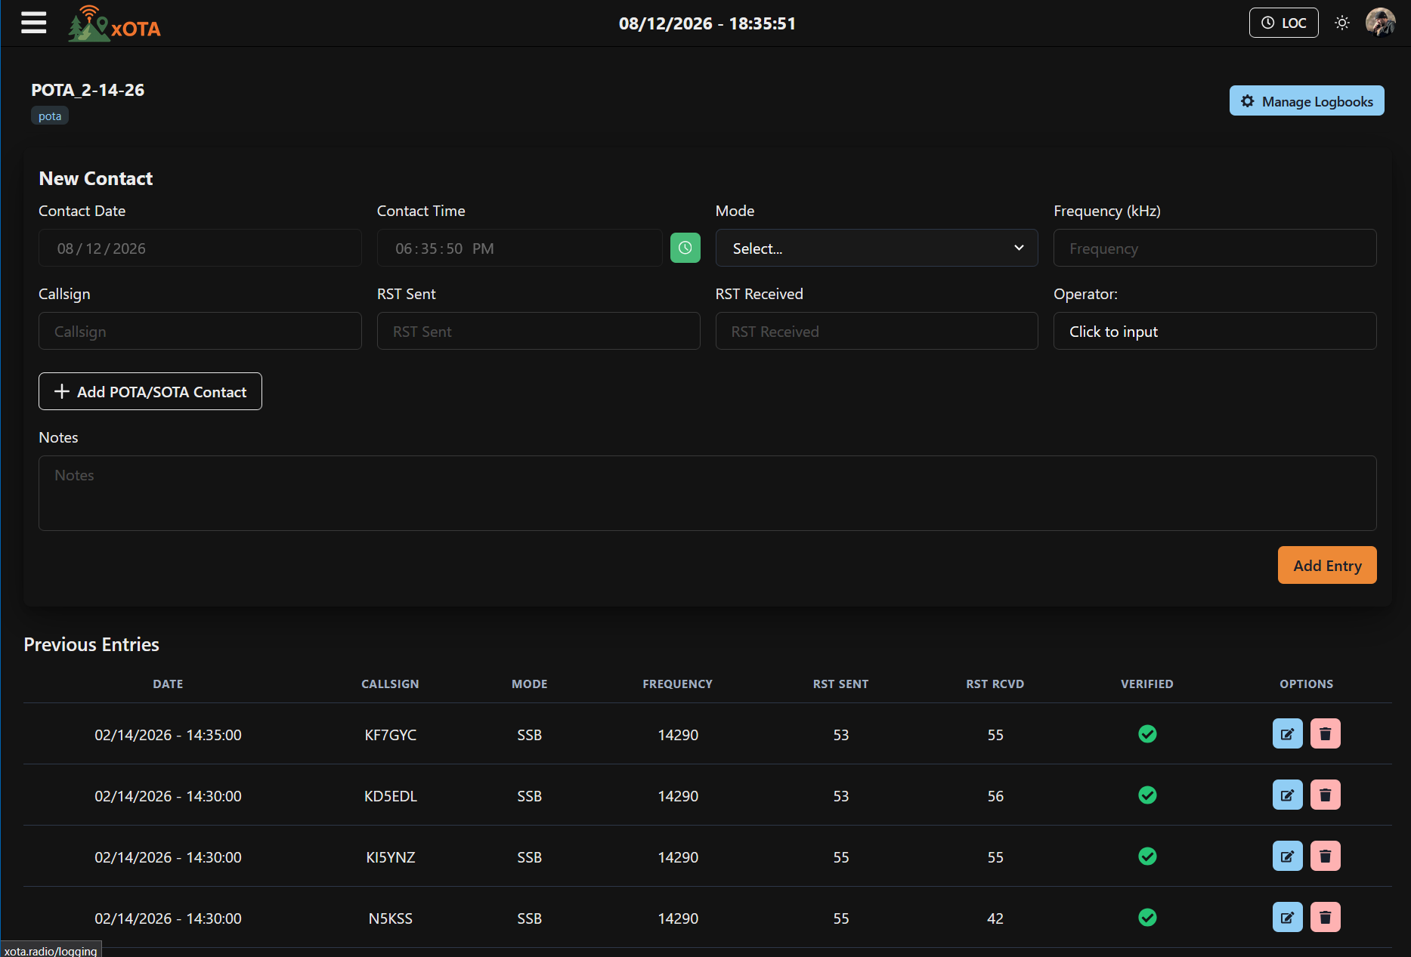Edit the KD5EDL entry
The width and height of the screenshot is (1411, 957).
1287,795
